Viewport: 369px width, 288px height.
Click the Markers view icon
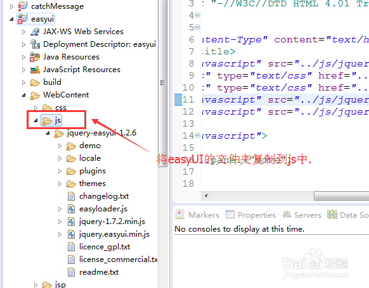click(180, 215)
